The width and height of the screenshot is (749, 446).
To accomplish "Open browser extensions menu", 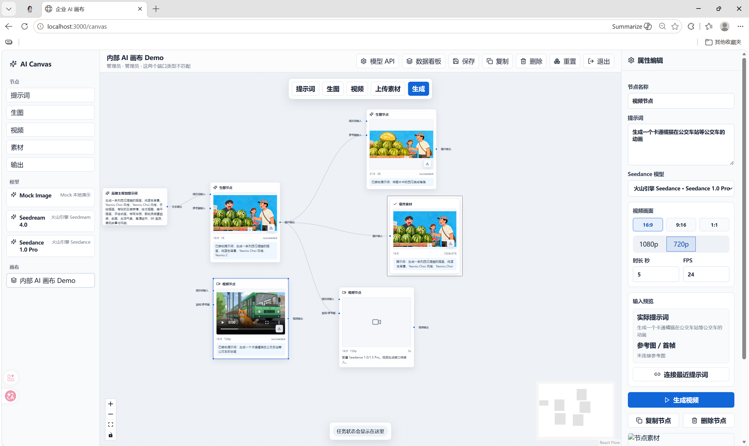I will click(x=691, y=26).
